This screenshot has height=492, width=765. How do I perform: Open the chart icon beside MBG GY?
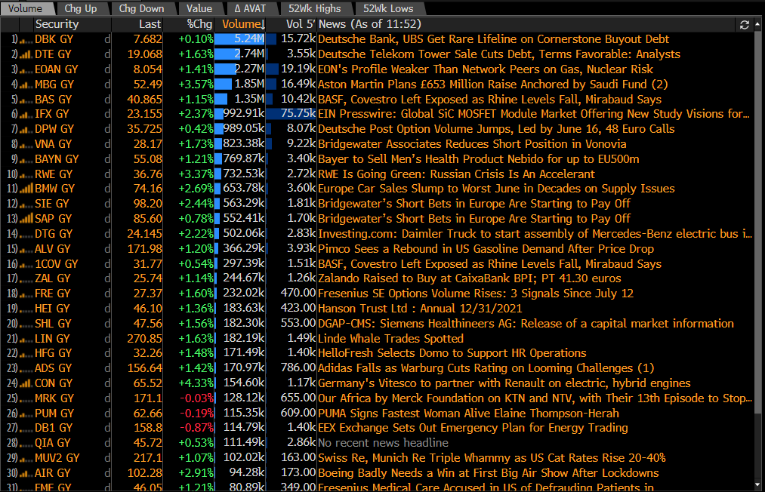26,85
